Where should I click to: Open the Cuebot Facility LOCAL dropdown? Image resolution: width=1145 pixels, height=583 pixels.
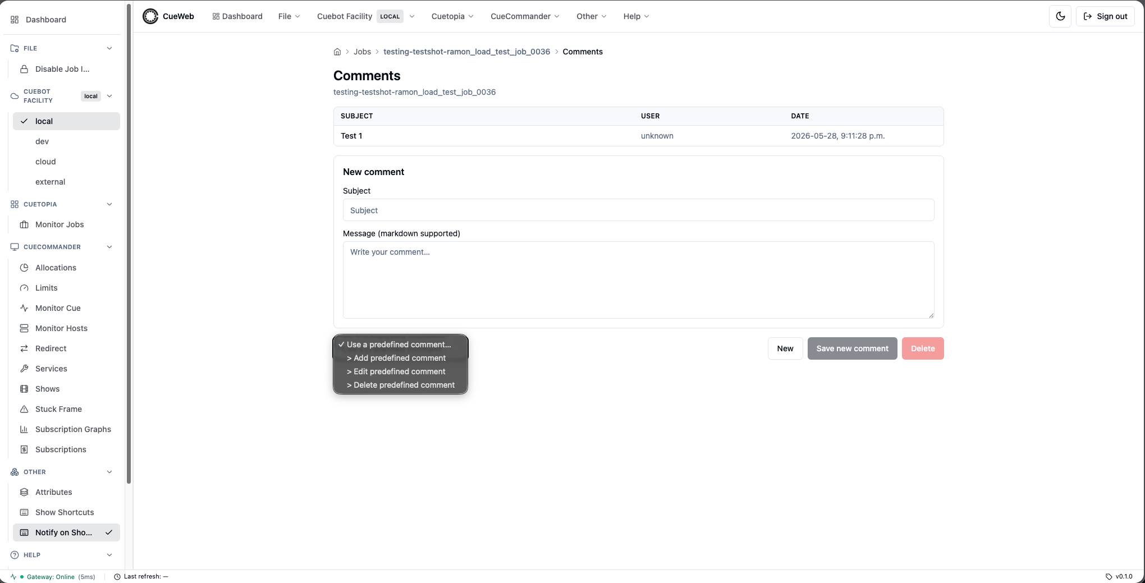pos(366,16)
